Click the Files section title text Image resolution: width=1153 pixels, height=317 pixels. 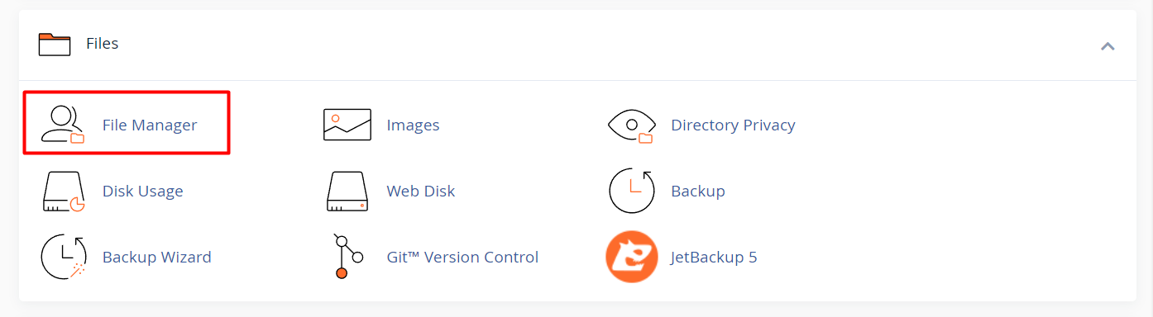coord(103,44)
